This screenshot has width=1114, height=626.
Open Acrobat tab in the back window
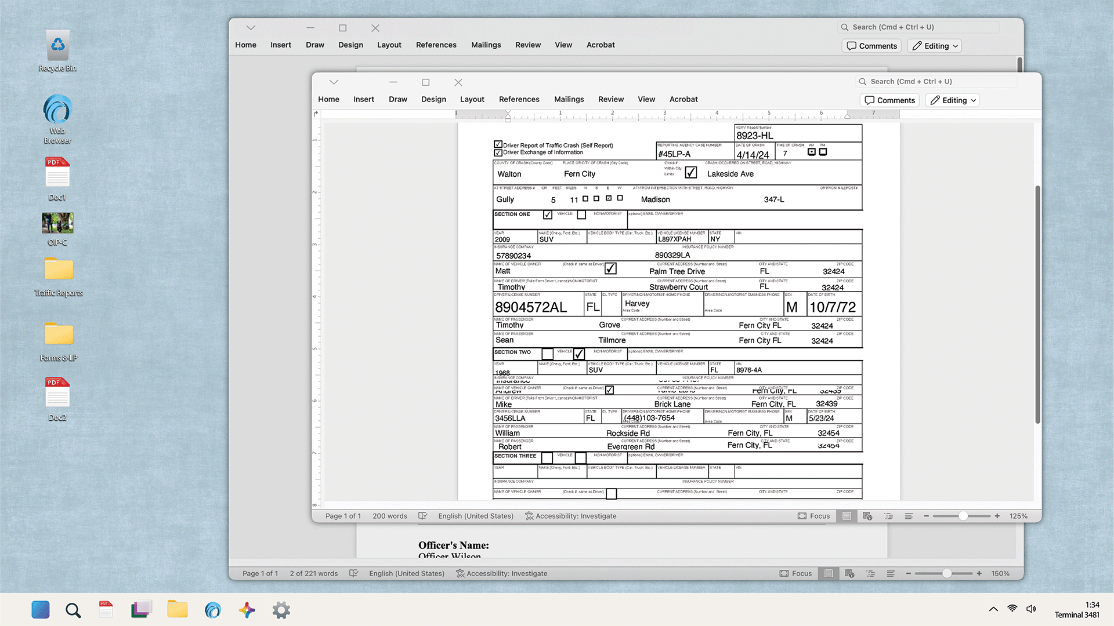tap(601, 45)
